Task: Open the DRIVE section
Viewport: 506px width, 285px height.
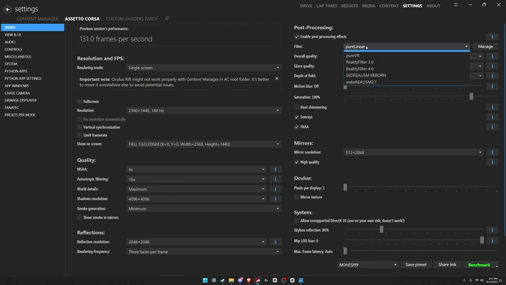Action: 306,6
